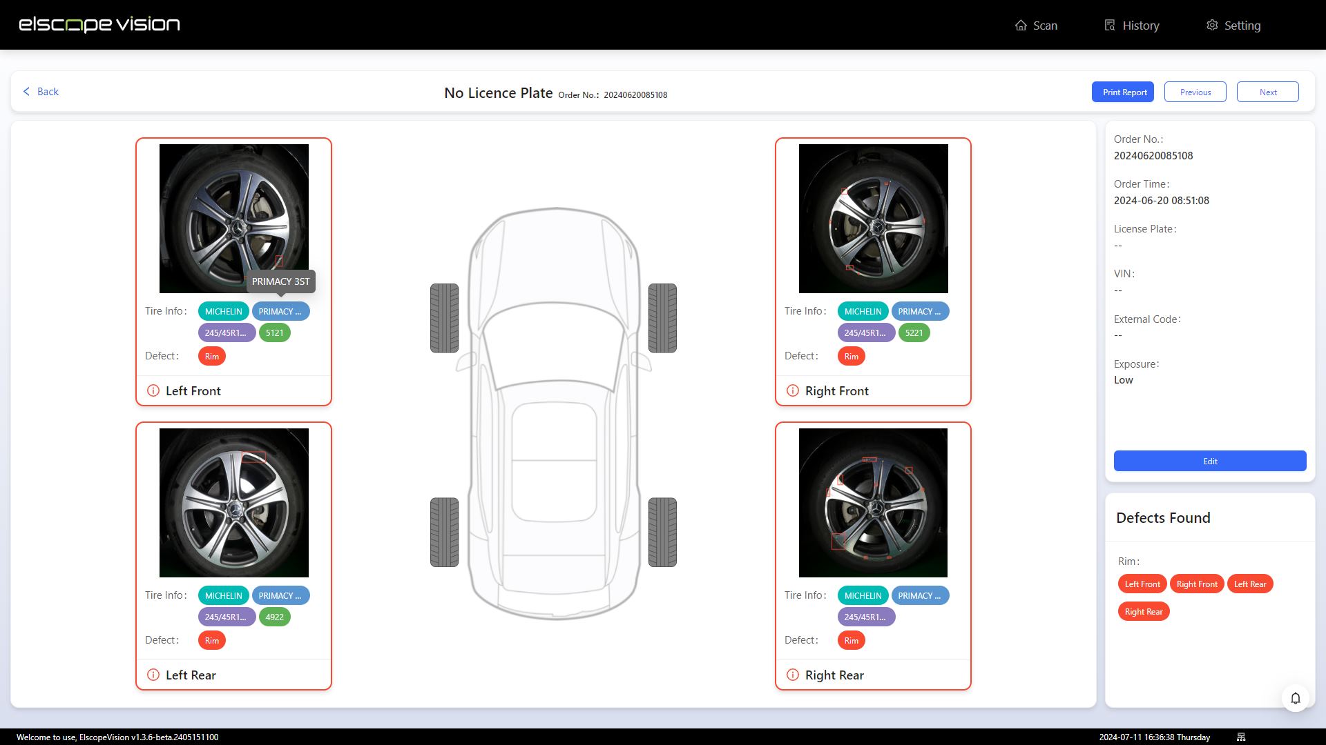
Task: Click the Setting gear icon
Action: 1212,25
